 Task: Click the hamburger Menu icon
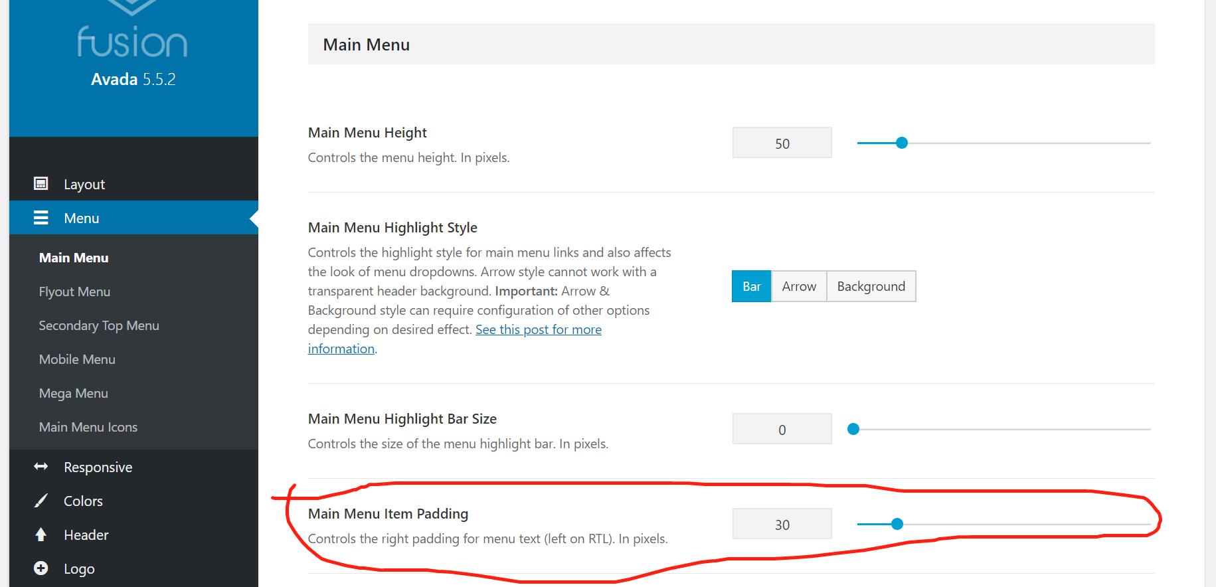[x=41, y=218]
